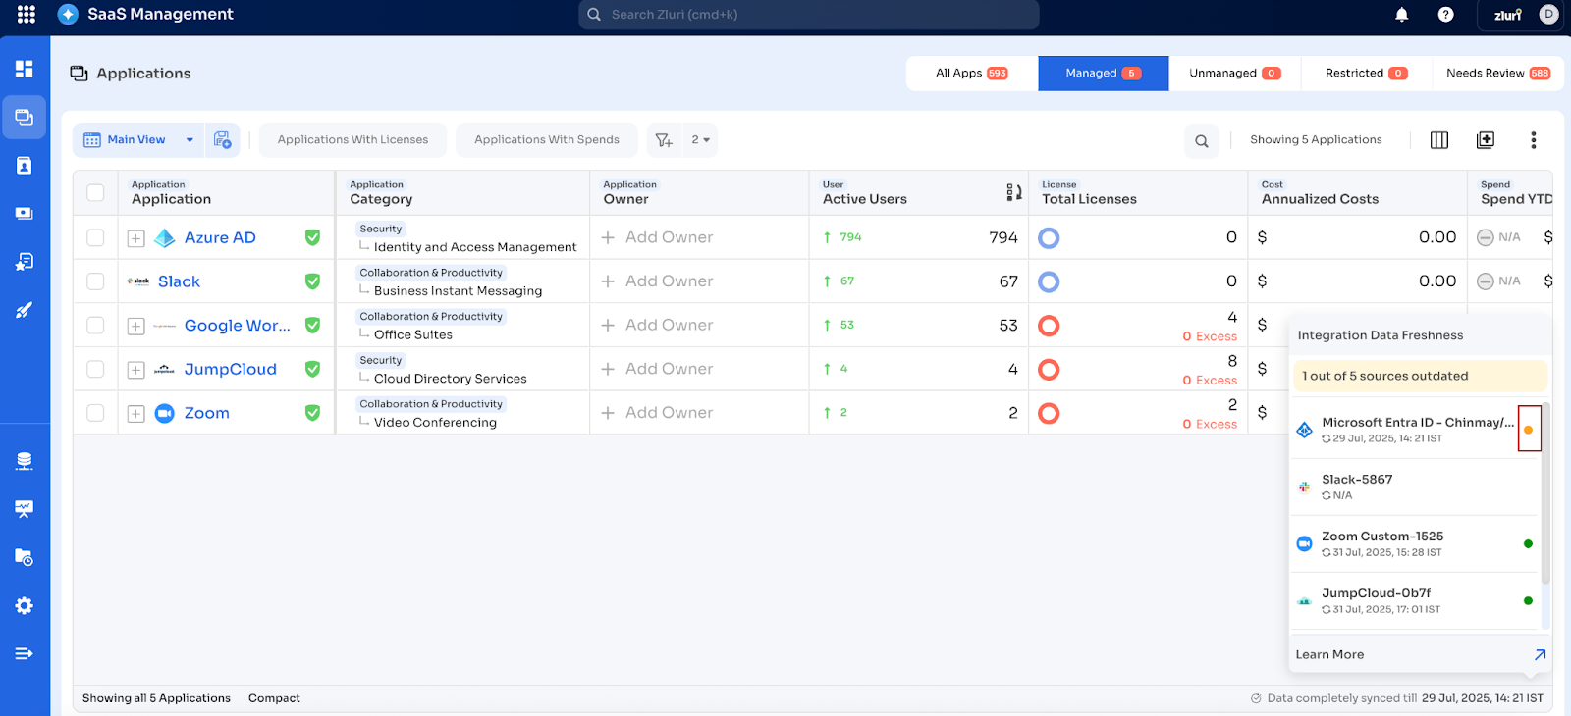This screenshot has width=1571, height=716.
Task: Check the JumpCloud row checkbox
Action: [95, 369]
